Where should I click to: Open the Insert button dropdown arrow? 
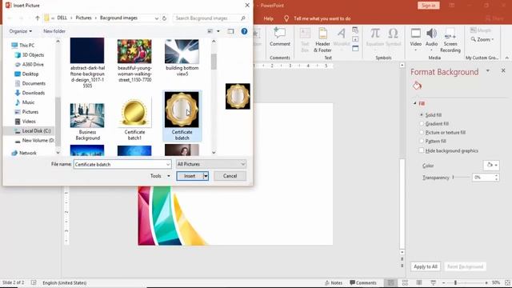click(206, 176)
